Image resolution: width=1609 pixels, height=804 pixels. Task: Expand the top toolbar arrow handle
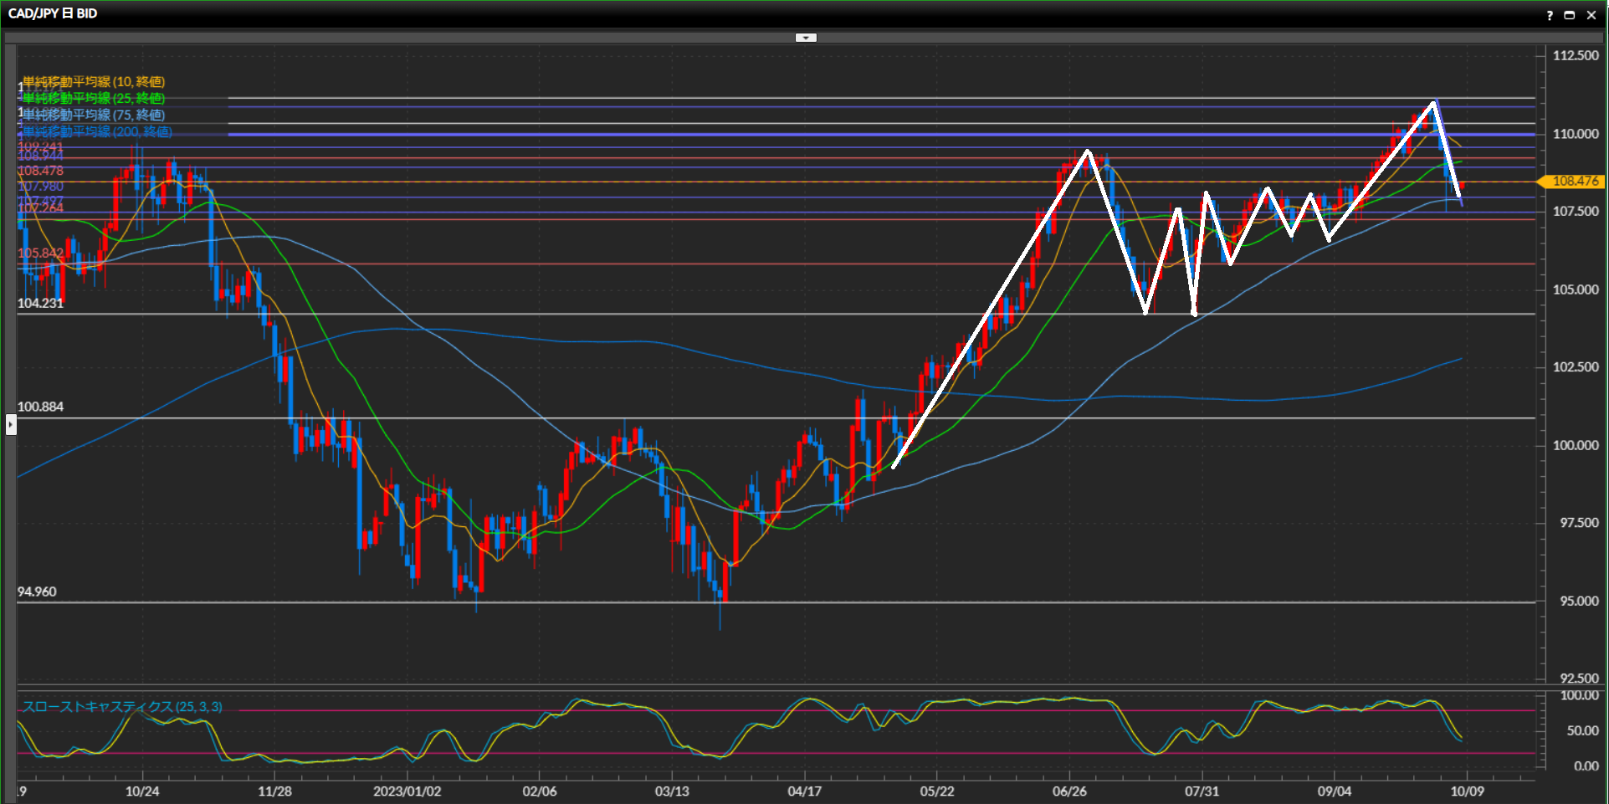coord(805,38)
